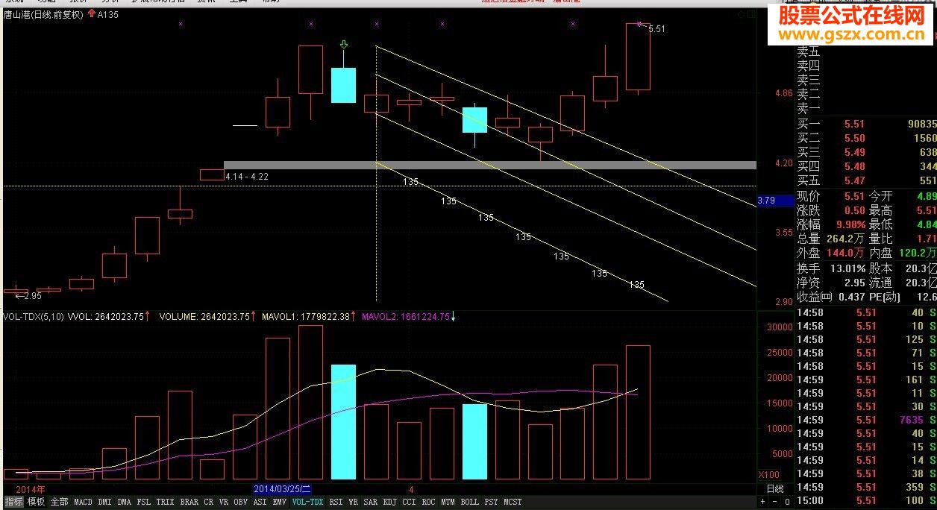The width and height of the screenshot is (937, 510).
Task: Click the red arrow after the MAVOL1 value
Action: click(x=354, y=317)
